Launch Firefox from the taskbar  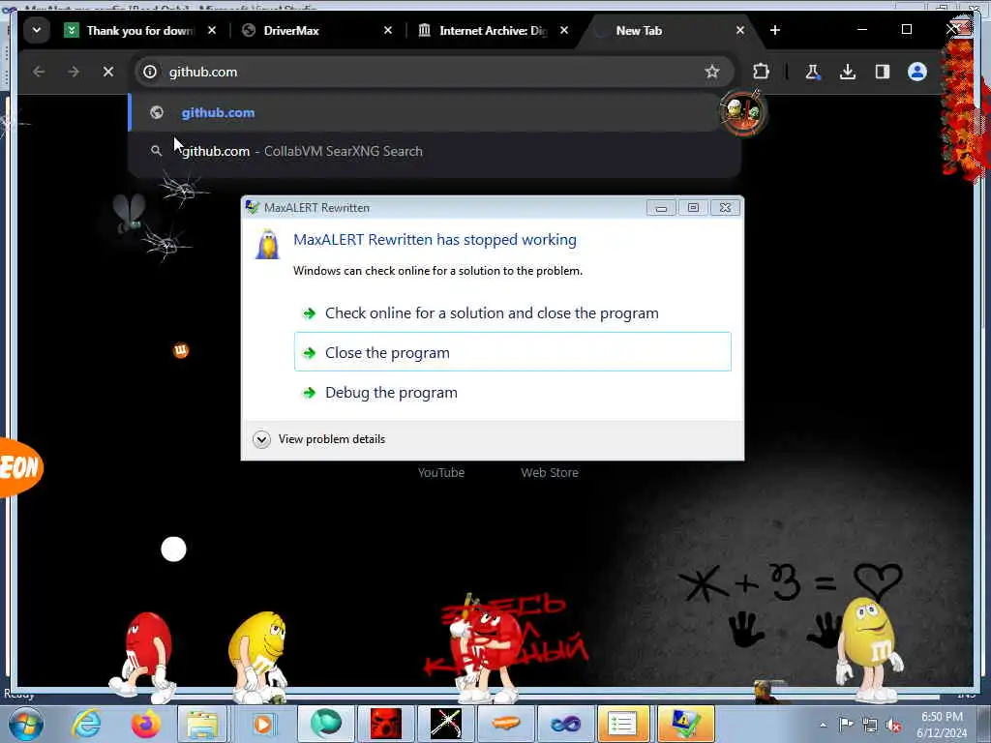click(145, 724)
